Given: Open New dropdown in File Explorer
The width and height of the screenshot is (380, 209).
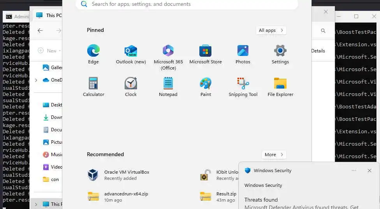Looking at the screenshot, I should click(49, 51).
